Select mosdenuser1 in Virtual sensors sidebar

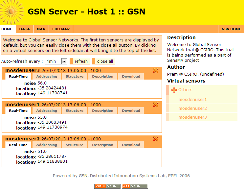pyautogui.click(x=192, y=100)
